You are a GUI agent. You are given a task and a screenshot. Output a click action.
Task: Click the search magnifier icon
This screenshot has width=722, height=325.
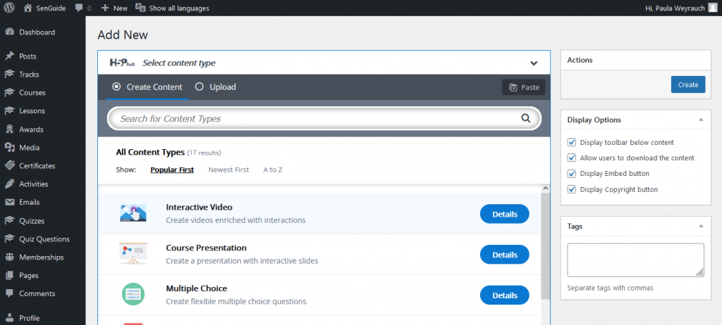click(x=525, y=118)
